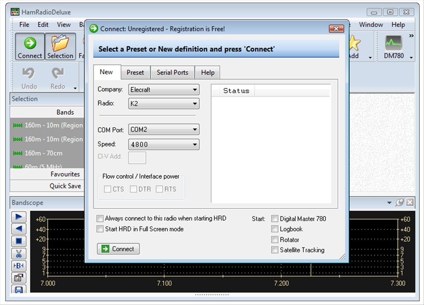Open the View menu

click(64, 24)
